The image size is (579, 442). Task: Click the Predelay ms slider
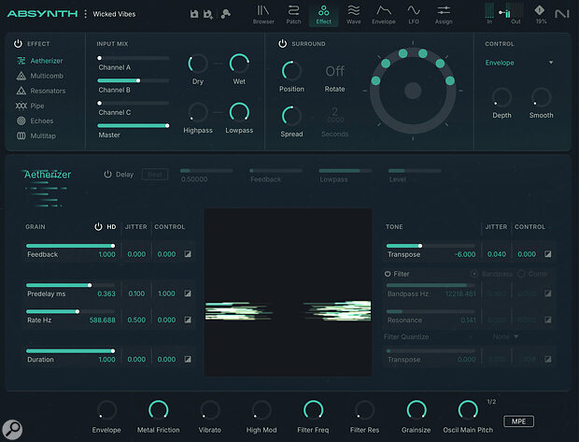coord(71,285)
